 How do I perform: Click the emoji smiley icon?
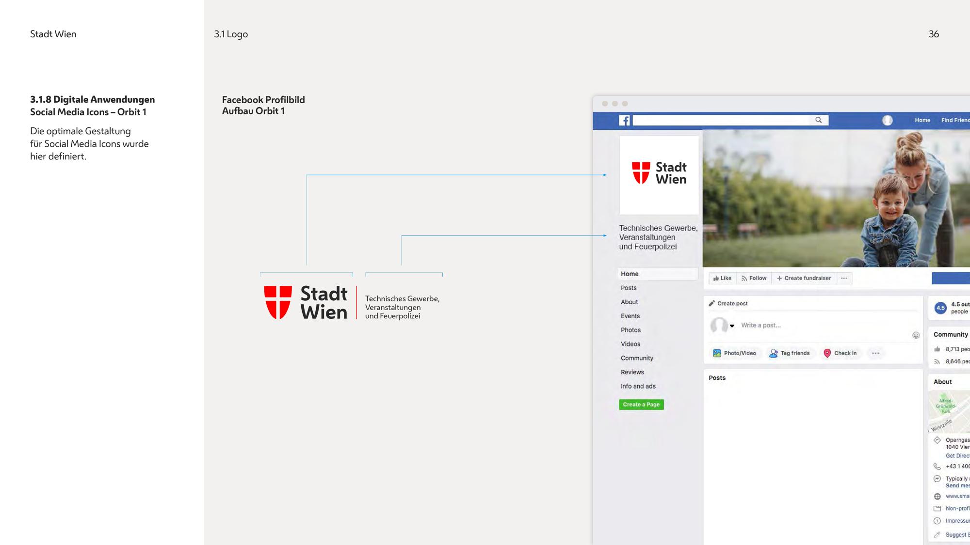pos(916,335)
